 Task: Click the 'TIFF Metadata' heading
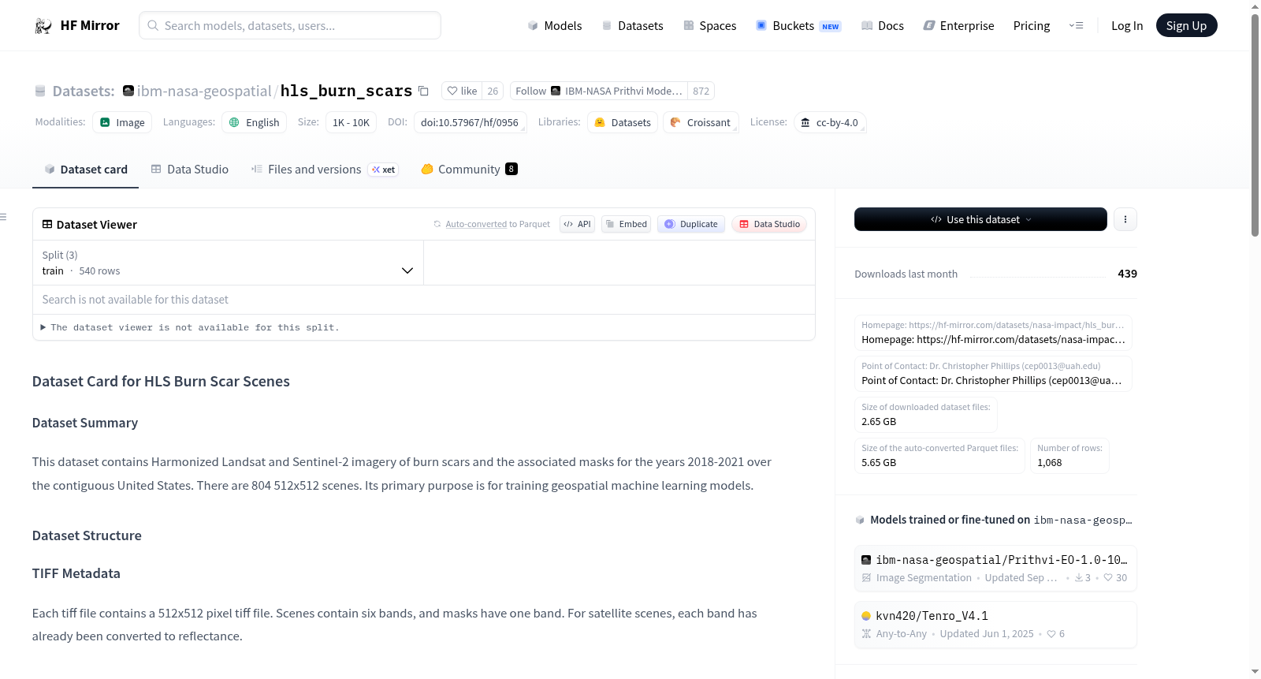[x=76, y=573]
